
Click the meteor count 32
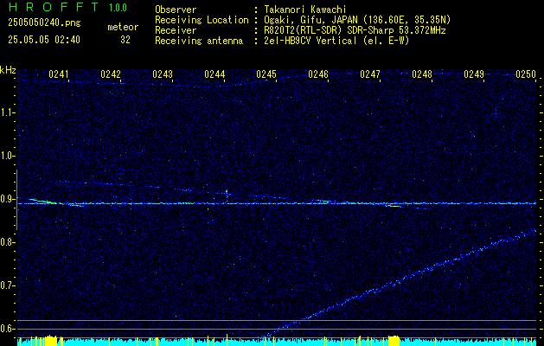coord(125,40)
